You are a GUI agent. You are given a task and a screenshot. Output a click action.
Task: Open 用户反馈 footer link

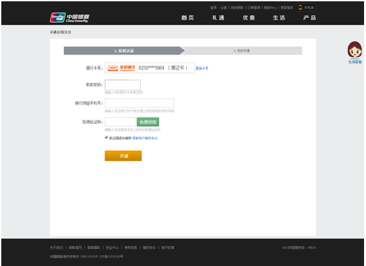click(x=168, y=248)
